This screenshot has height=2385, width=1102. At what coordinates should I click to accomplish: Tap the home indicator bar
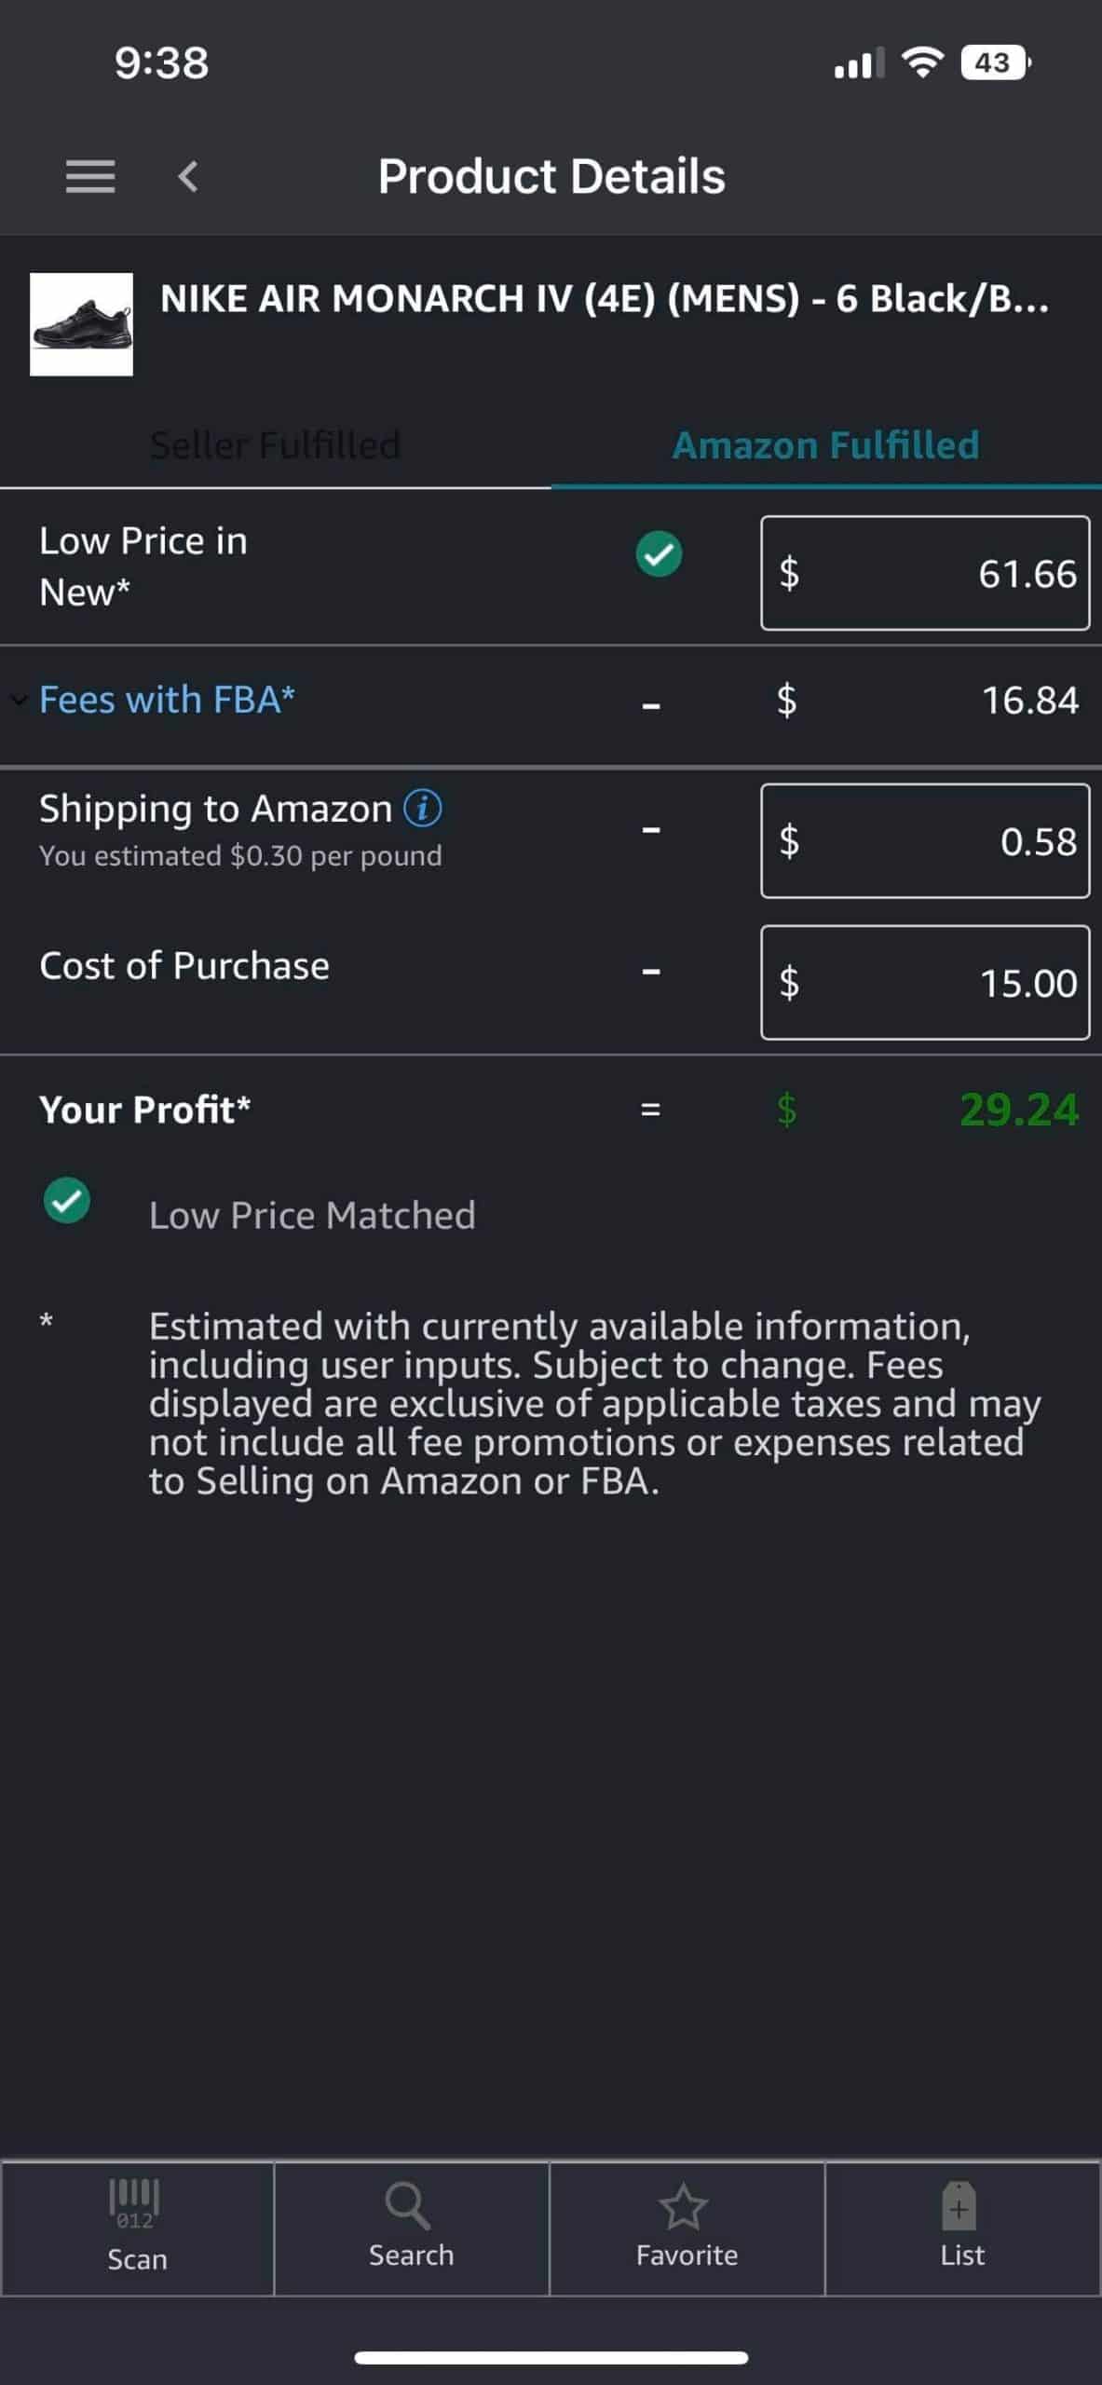[x=551, y=2358]
